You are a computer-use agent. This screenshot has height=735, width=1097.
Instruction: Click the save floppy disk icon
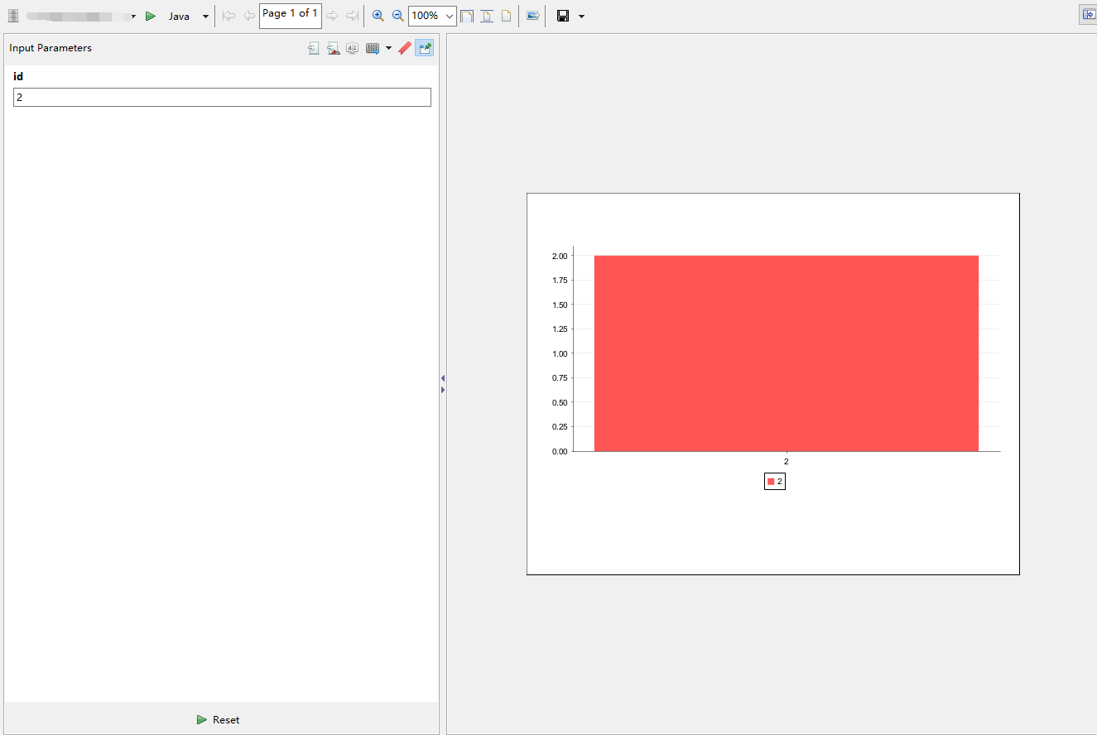point(563,16)
